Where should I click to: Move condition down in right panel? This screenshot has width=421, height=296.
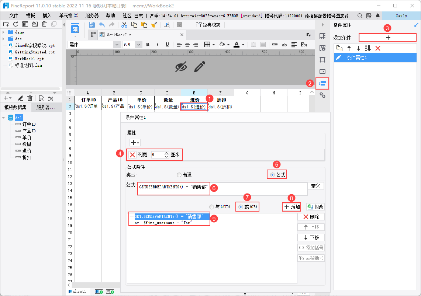click(x=358, y=48)
